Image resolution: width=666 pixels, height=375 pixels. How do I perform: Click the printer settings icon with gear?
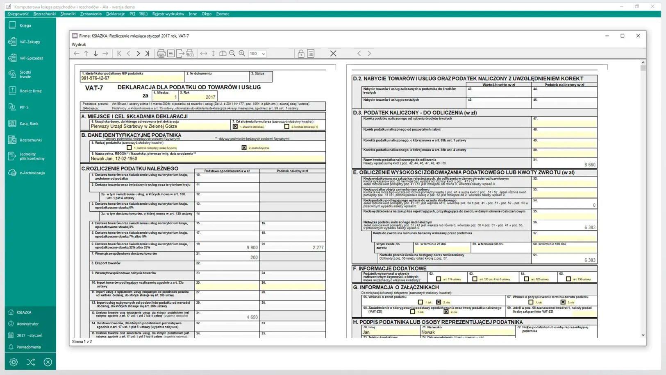coord(190,54)
